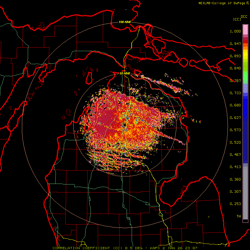This screenshot has width=250, height=250.
Task: Click the 0.360 scale value
Action: click(x=235, y=179)
